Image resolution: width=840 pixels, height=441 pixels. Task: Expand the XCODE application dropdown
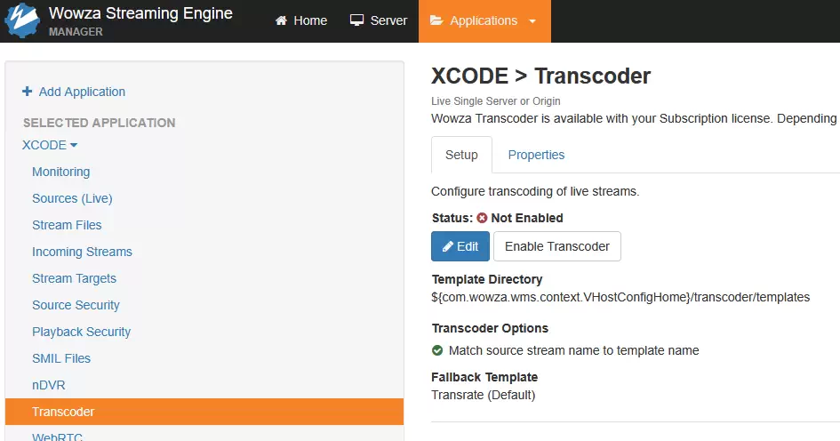pyautogui.click(x=50, y=145)
